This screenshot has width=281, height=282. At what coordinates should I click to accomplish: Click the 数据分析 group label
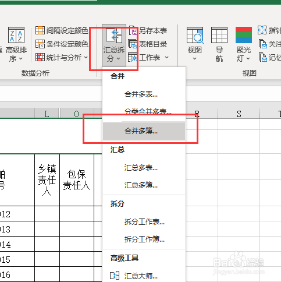point(35,73)
